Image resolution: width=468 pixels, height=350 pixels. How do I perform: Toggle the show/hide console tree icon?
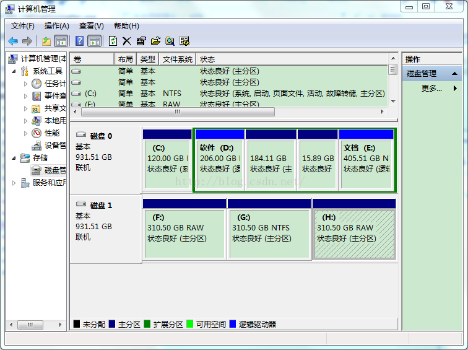click(61, 41)
